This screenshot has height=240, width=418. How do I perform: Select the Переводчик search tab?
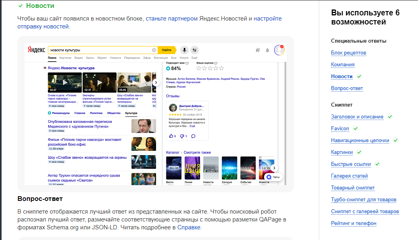click(x=132, y=58)
